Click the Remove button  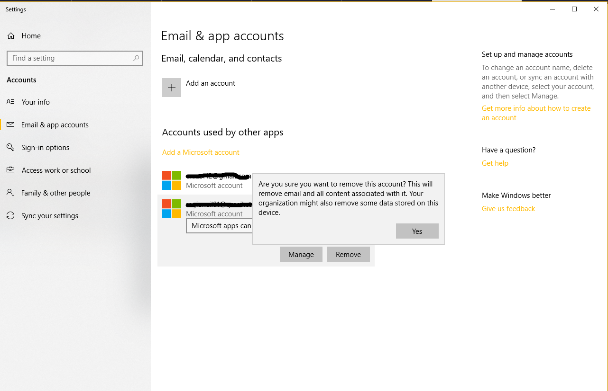coord(349,254)
